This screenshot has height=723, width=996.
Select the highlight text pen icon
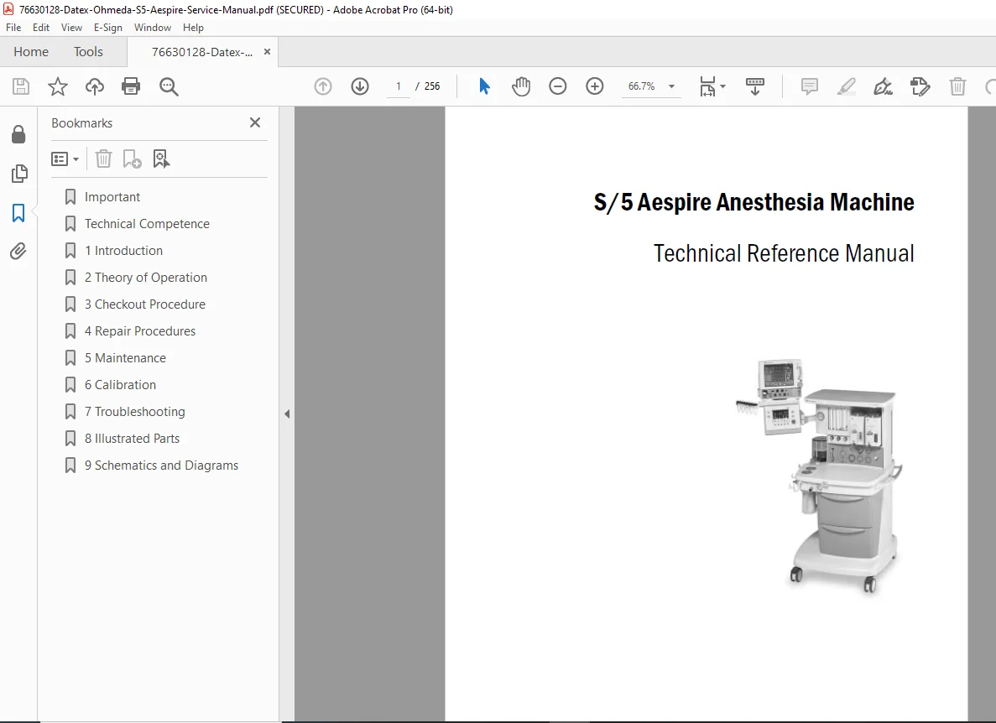coord(846,86)
